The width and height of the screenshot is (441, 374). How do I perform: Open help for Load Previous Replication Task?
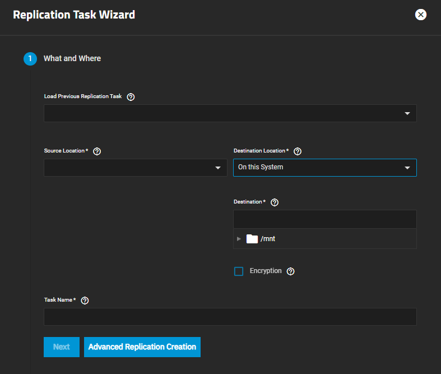131,97
